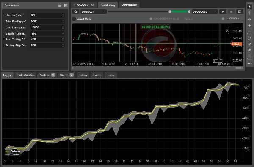Viewport: 254px width, 167px height.
Task: Click the 28 Jul 16:00 time axis label
Action: coord(155,64)
